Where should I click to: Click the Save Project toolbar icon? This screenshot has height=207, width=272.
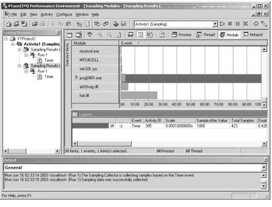24,24
